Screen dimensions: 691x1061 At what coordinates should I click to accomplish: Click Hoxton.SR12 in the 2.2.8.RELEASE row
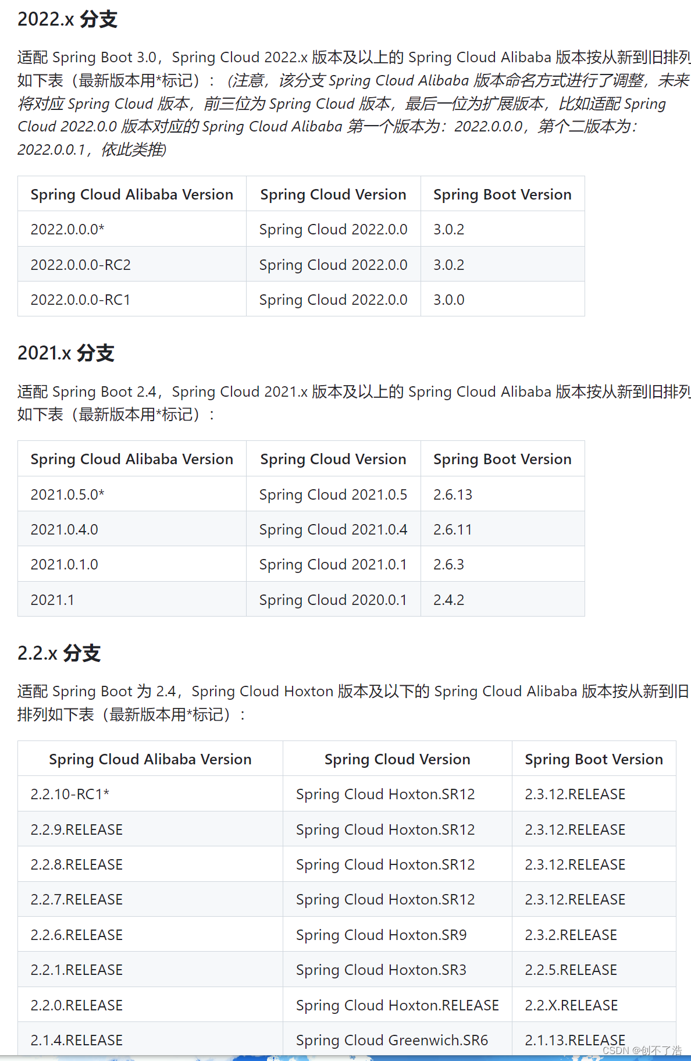(397, 864)
